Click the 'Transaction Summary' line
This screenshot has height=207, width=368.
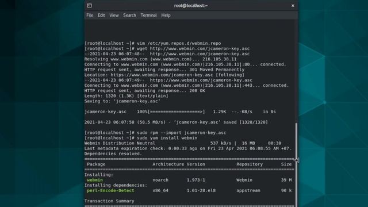pyautogui.click(x=109, y=201)
